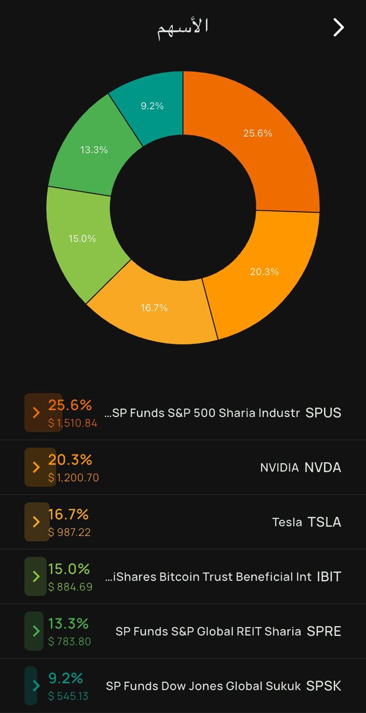Select the 16.7% chart segment

[x=154, y=308]
